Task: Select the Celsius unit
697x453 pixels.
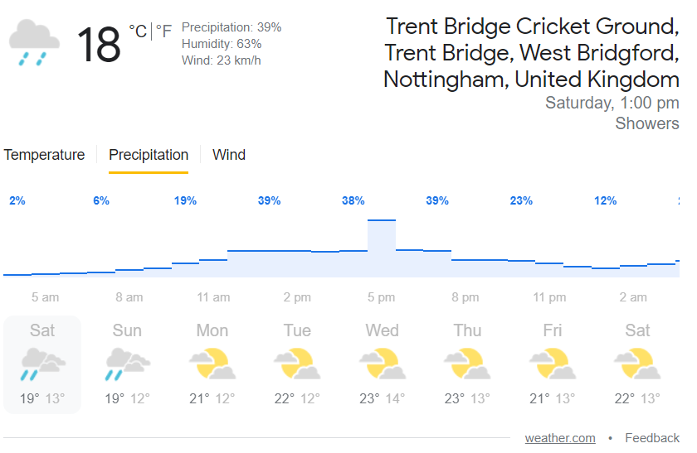Action: [138, 31]
